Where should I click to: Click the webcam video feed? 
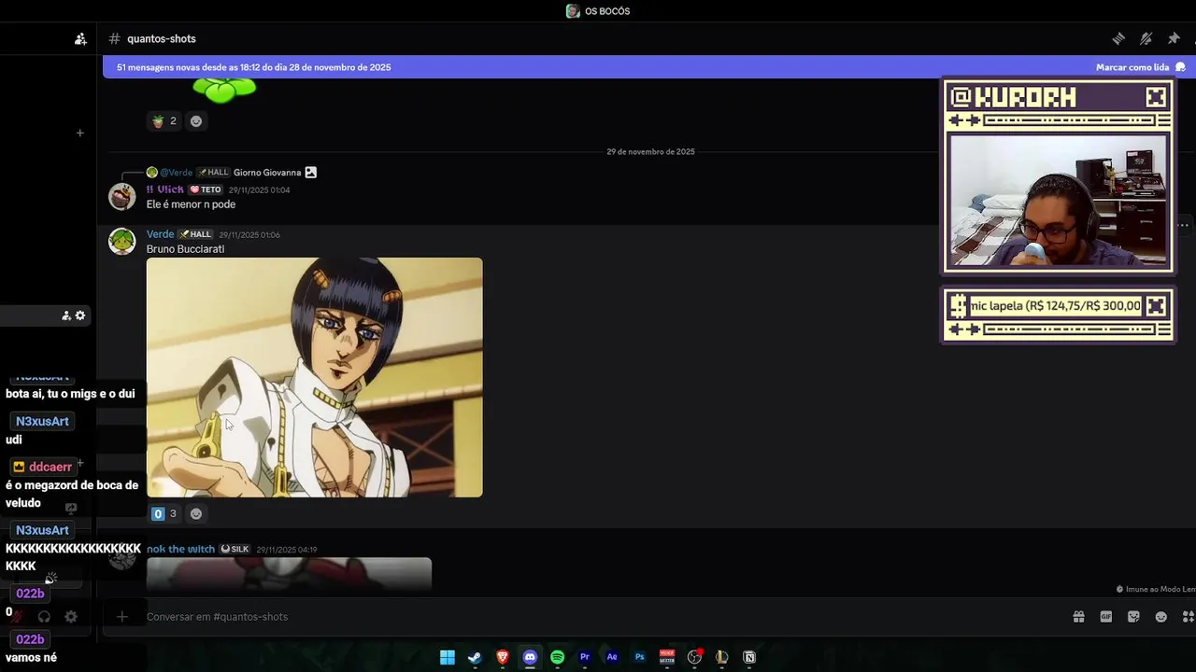click(x=1058, y=201)
